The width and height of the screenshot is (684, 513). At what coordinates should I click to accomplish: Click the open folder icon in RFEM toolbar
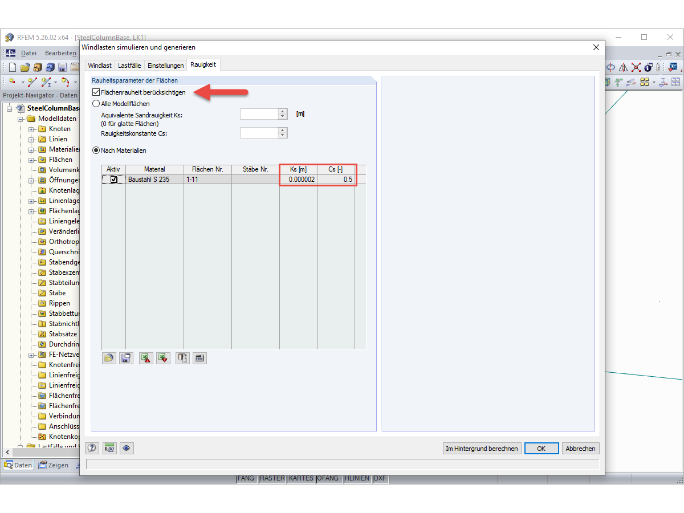coord(25,67)
